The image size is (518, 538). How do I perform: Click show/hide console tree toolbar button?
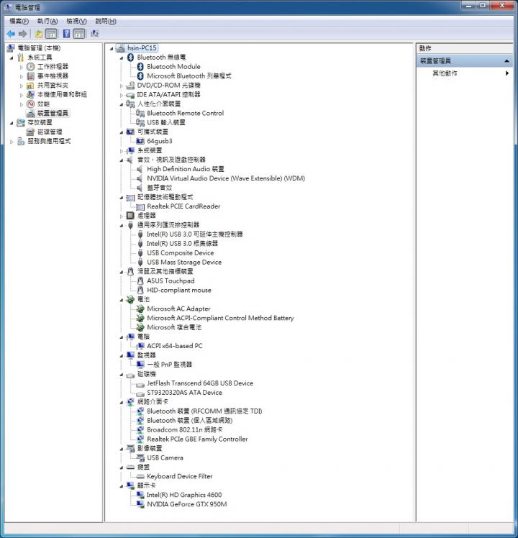[x=51, y=34]
